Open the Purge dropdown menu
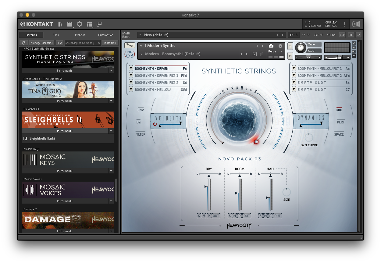Image resolution: width=381 pixels, height=263 pixels. [276, 52]
